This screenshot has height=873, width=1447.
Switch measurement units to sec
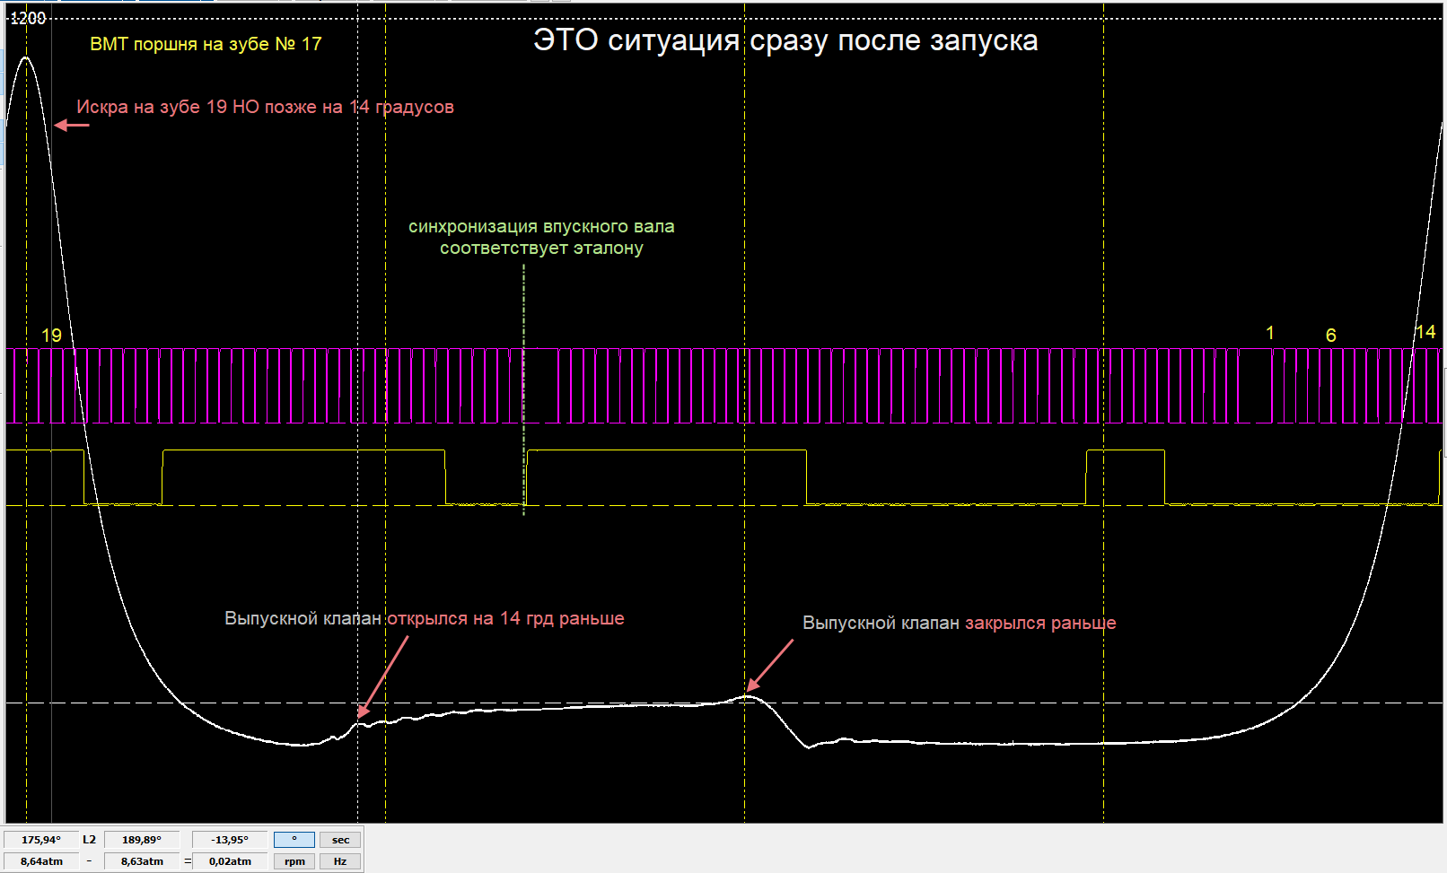[340, 840]
